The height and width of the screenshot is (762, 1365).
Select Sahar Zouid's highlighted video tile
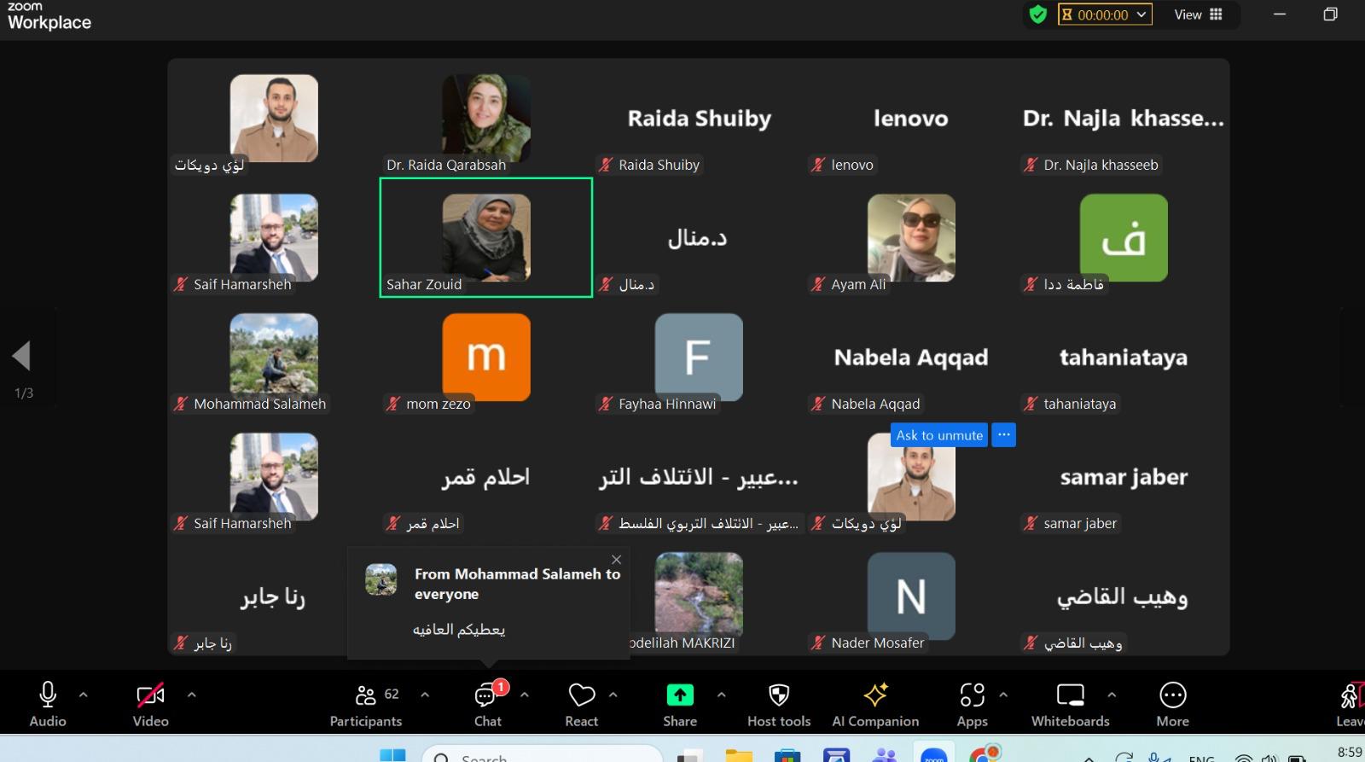click(x=486, y=237)
